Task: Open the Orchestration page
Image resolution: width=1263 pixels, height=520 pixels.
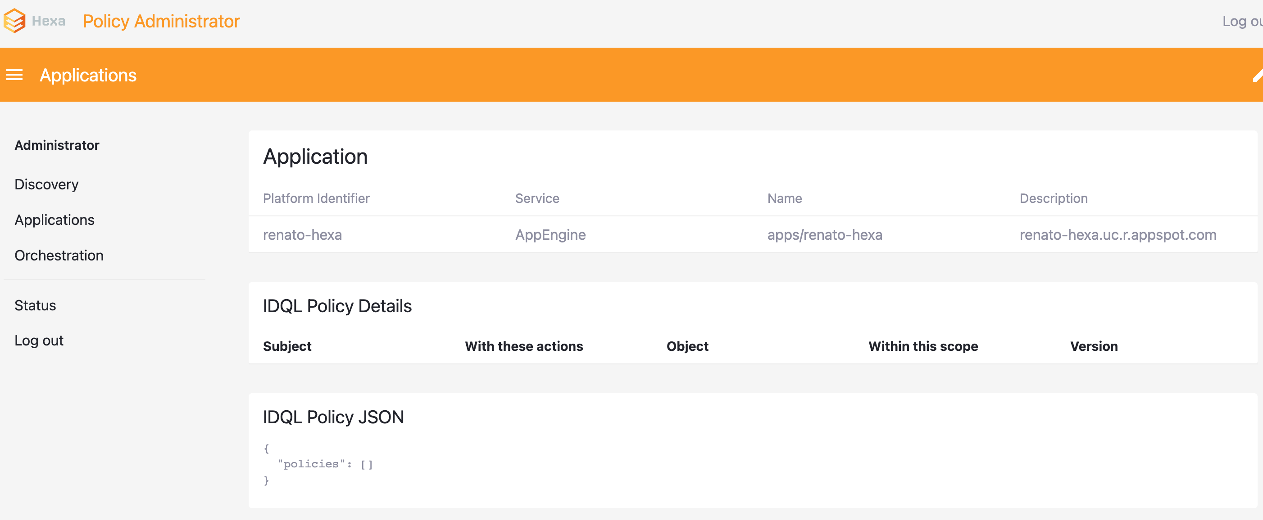Action: pos(59,255)
